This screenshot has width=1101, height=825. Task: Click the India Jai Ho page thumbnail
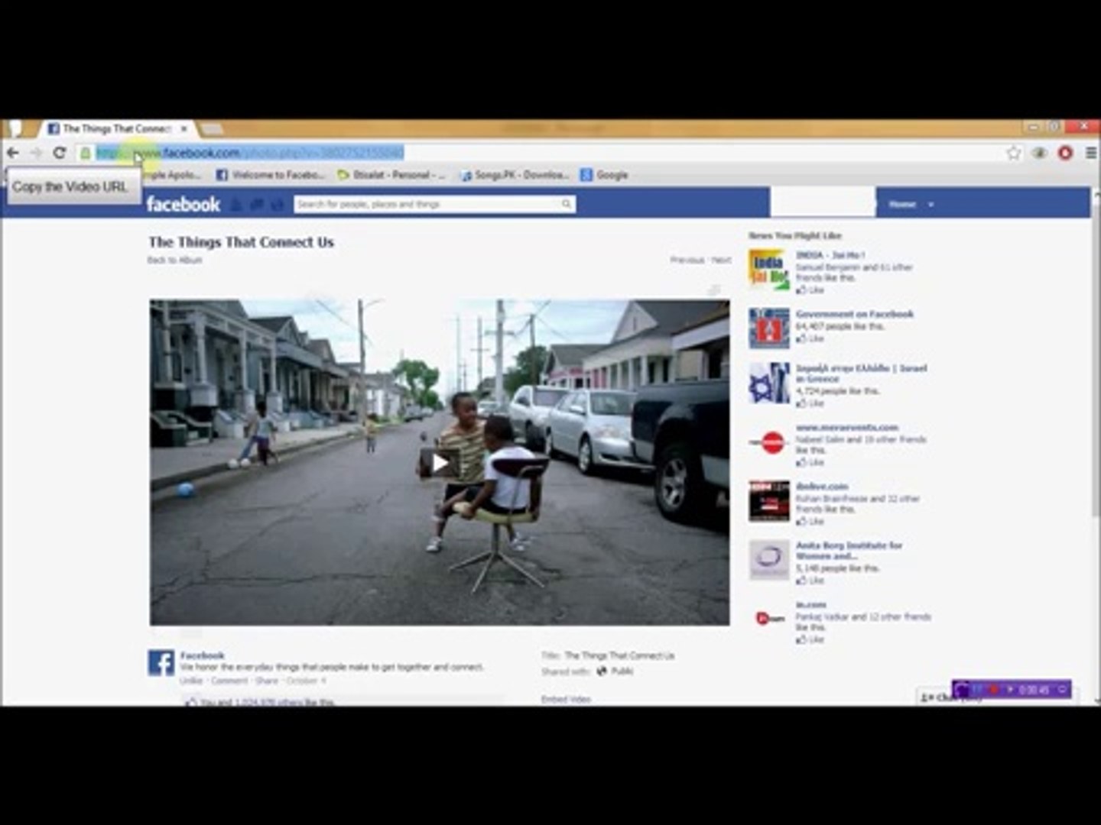(x=768, y=270)
